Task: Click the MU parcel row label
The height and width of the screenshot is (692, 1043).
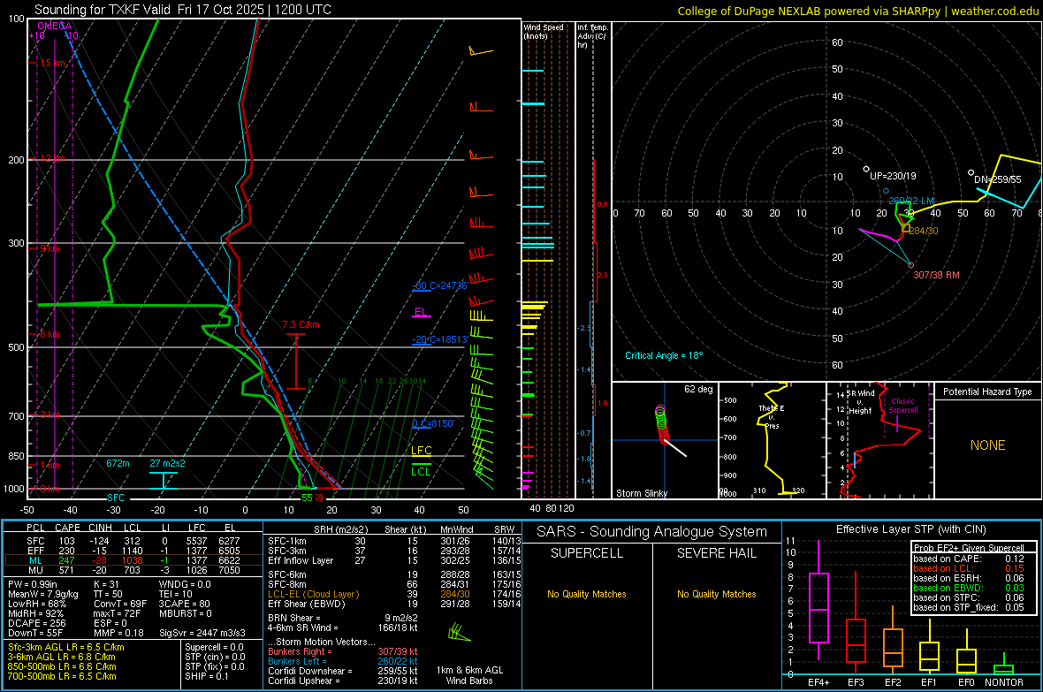Action: click(35, 570)
